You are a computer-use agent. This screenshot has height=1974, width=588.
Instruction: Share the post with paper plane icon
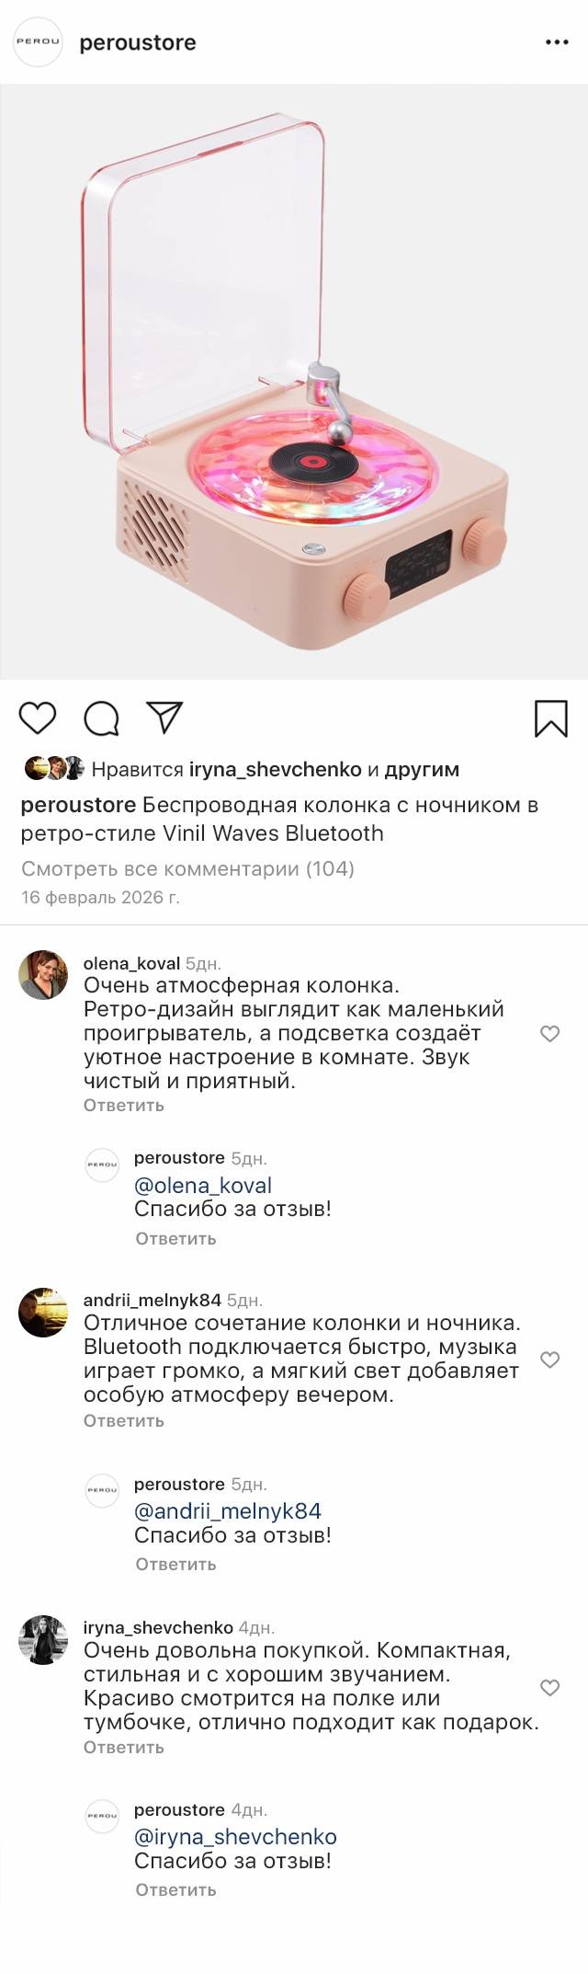tap(165, 717)
